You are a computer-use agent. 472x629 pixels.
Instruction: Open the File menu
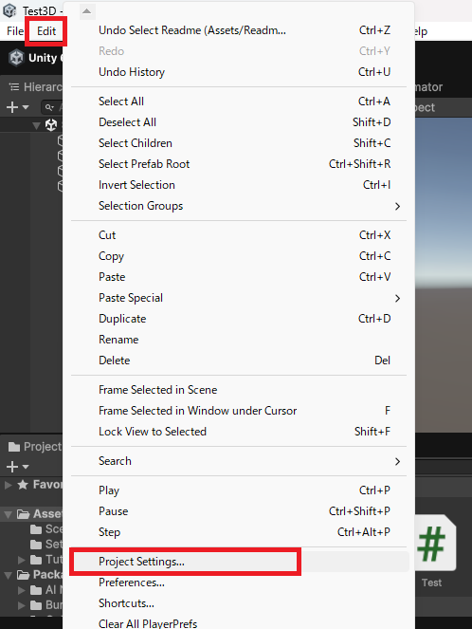pyautogui.click(x=15, y=31)
